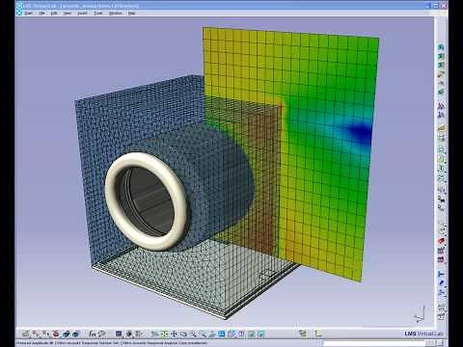Open the Insert menu
Image resolution: width=463 pixels, height=347 pixels.
82,13
